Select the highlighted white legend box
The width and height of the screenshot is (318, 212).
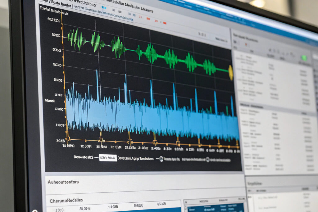(x=108, y=158)
